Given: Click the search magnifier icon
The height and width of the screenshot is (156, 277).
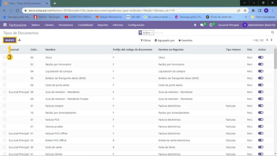Looking at the screenshot, I should pos(272,33).
